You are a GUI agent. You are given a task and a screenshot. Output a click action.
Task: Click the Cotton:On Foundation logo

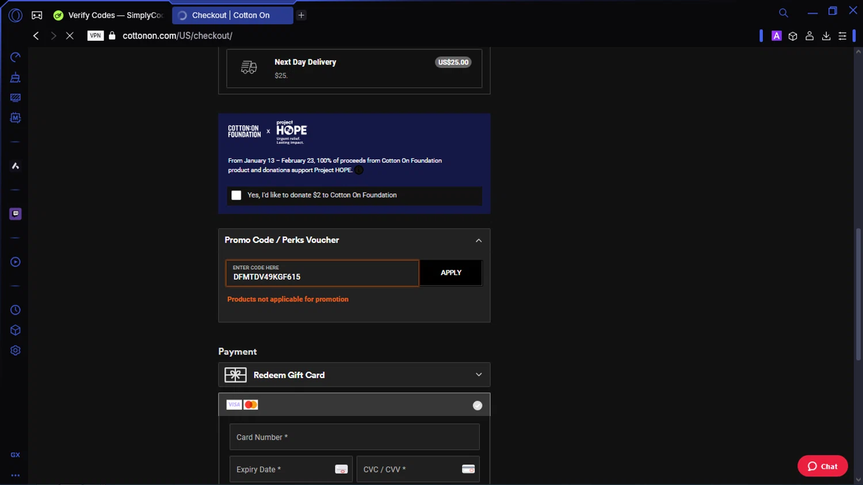click(245, 132)
